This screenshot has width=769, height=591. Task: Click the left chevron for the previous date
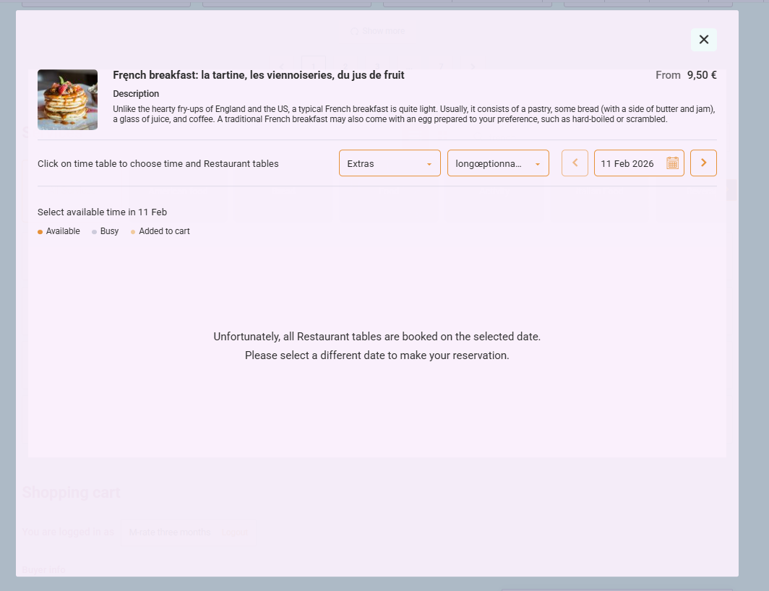pyautogui.click(x=575, y=163)
